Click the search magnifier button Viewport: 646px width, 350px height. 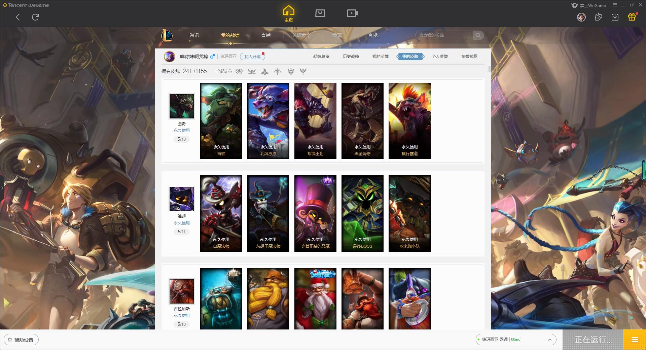(478, 35)
